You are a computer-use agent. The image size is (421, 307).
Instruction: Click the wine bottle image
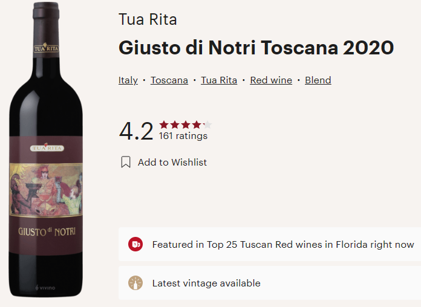click(46, 151)
